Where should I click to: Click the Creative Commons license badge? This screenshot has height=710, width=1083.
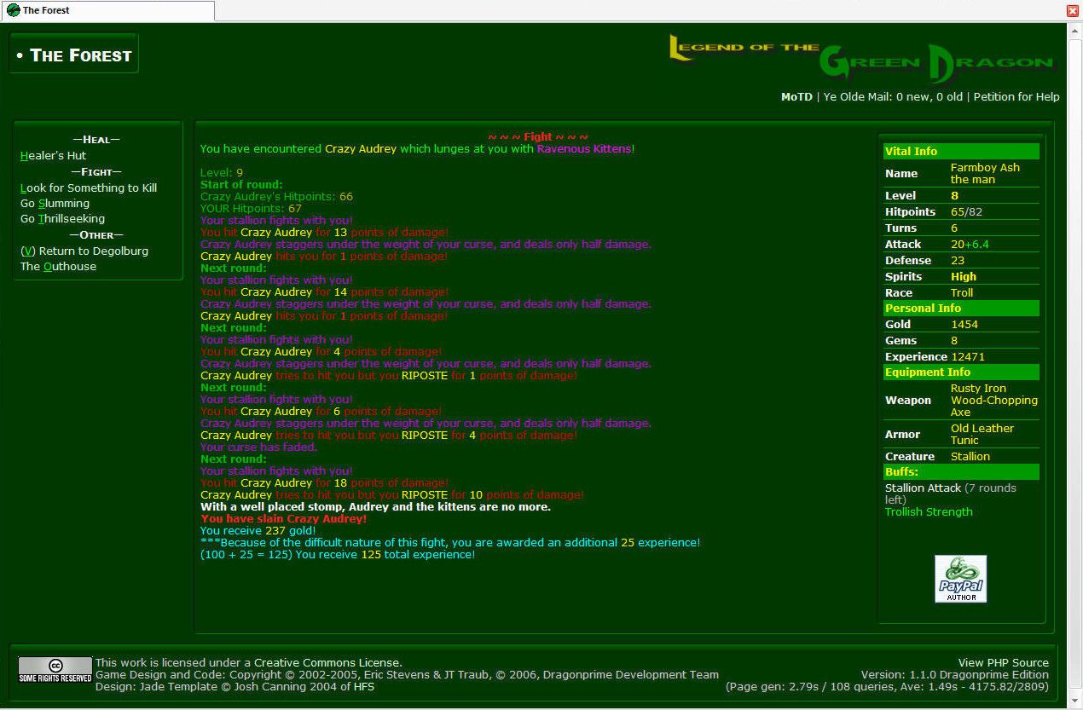point(55,669)
